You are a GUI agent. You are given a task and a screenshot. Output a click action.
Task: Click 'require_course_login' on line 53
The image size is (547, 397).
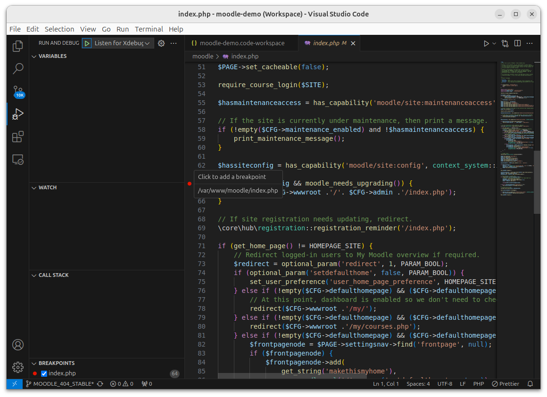257,85
